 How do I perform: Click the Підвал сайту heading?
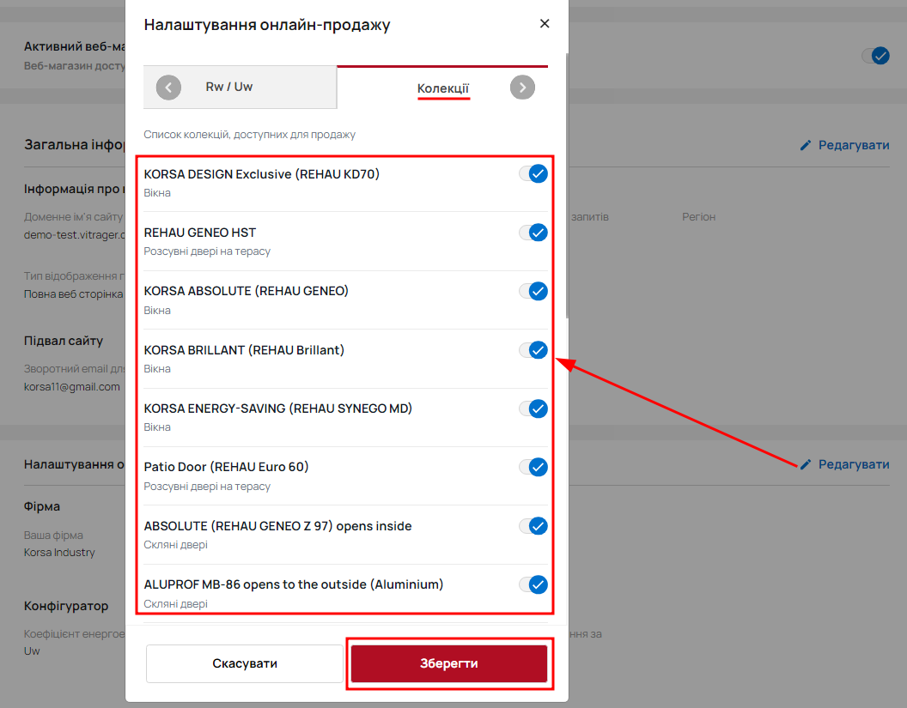64,341
